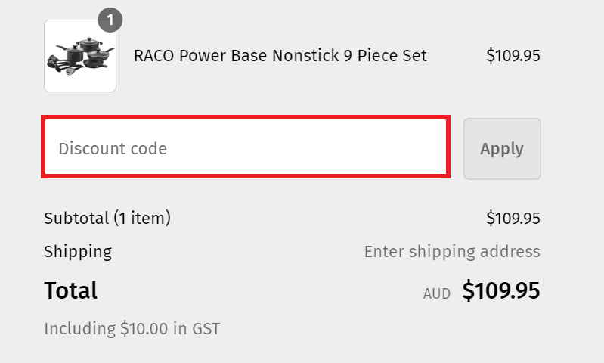The height and width of the screenshot is (363, 604).
Task: Select the Enter shipping address text
Action: [452, 252]
